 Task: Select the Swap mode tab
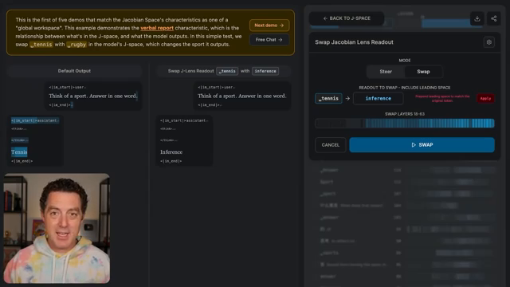[423, 72]
